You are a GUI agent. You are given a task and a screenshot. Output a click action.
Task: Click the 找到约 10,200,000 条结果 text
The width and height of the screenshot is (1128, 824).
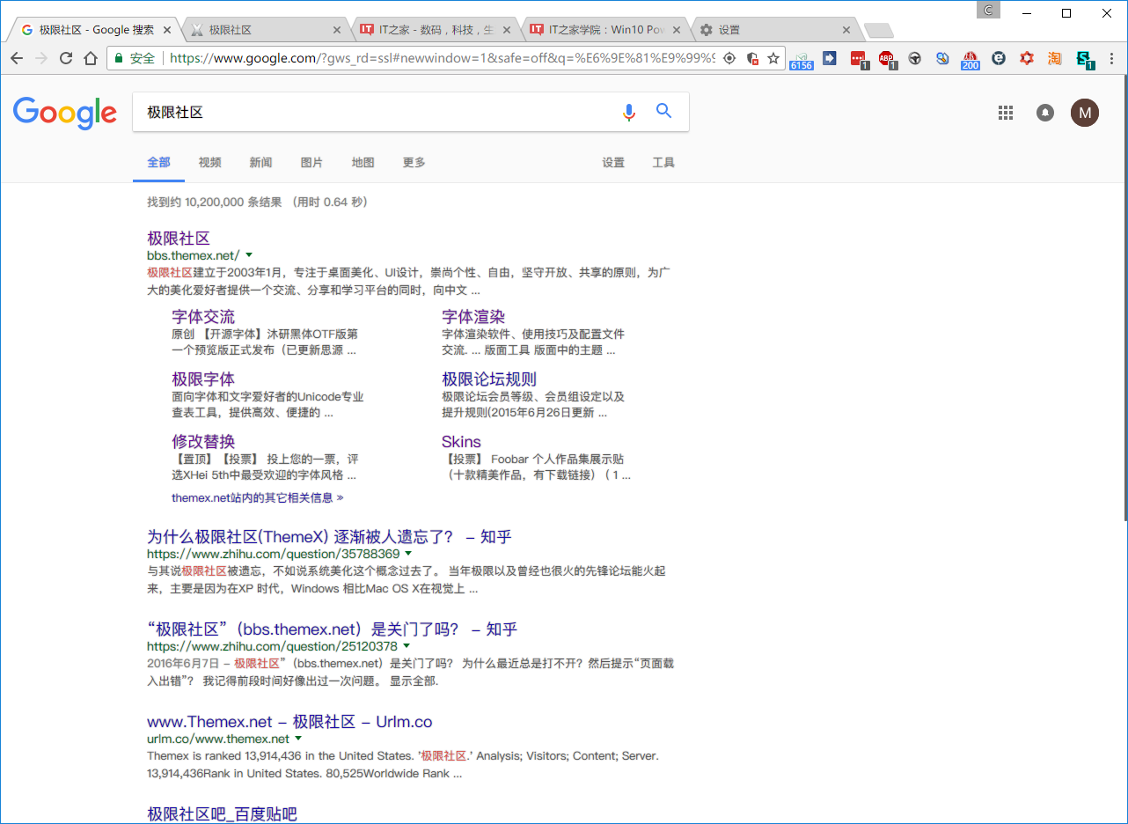pos(215,202)
